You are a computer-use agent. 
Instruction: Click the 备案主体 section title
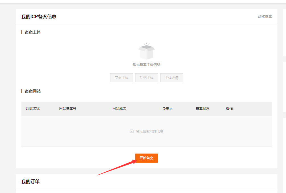33,32
